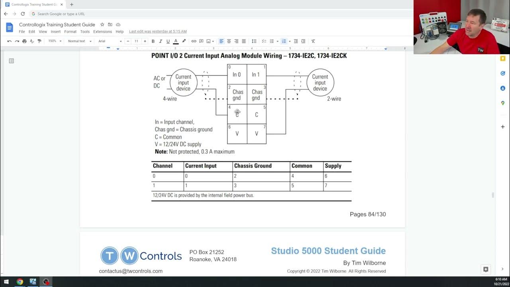
Task: Open the text color picker
Action: point(176,41)
